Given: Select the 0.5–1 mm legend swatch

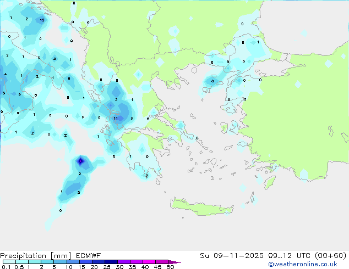Looking at the screenshot, I should pyautogui.click(x=22, y=262).
